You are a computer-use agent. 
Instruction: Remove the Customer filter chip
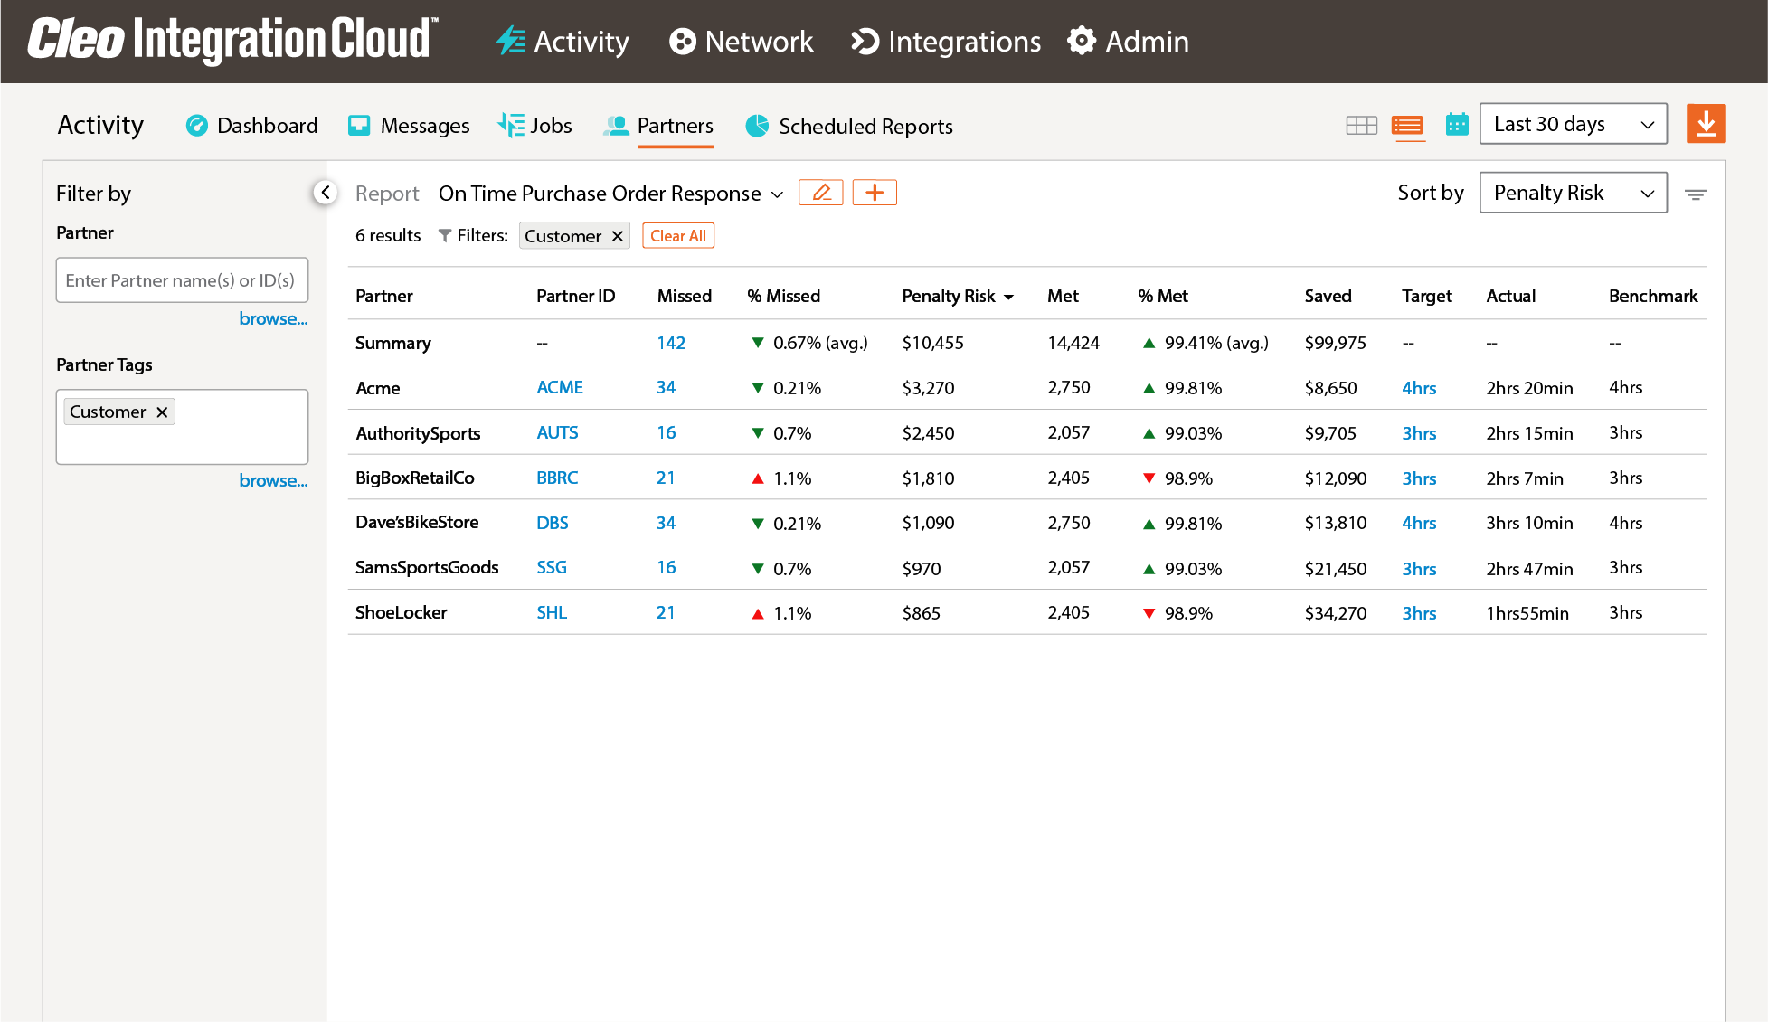pyautogui.click(x=618, y=236)
